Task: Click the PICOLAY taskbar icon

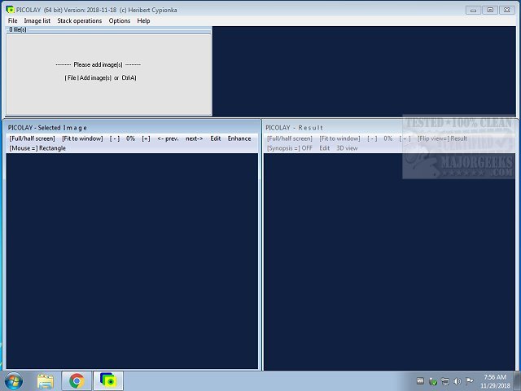Action: 107,380
